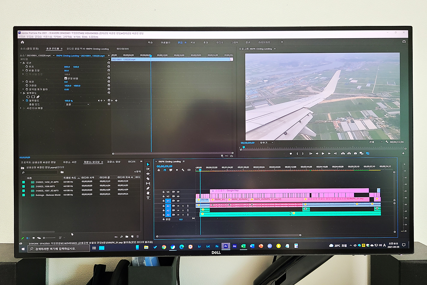Open Premiere Pro from the Windows taskbar

[x=226, y=246]
